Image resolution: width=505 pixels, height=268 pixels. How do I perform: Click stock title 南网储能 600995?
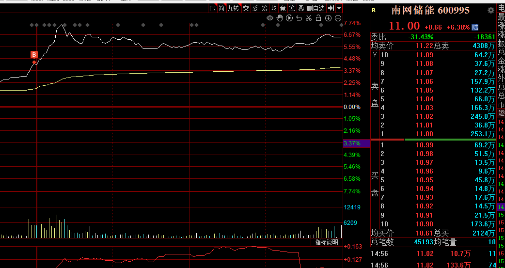(x=430, y=10)
